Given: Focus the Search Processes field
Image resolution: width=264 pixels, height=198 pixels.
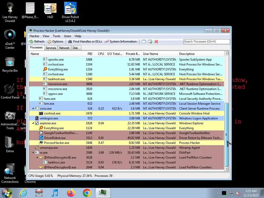Looking at the screenshot, I should 207,42.
